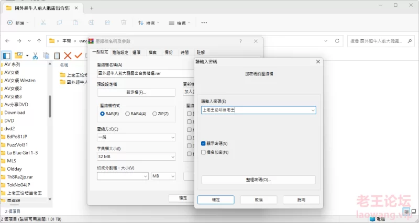
Task: Click the cut scissors icon in secondary toolbar
Action: pos(35,55)
